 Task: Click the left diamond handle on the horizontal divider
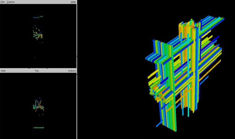click(29, 68)
